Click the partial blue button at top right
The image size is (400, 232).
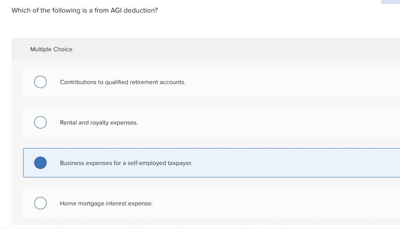(x=390, y=2)
